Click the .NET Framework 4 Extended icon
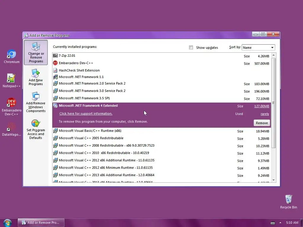Image resolution: width=303 pixels, height=227 pixels. coord(55,106)
